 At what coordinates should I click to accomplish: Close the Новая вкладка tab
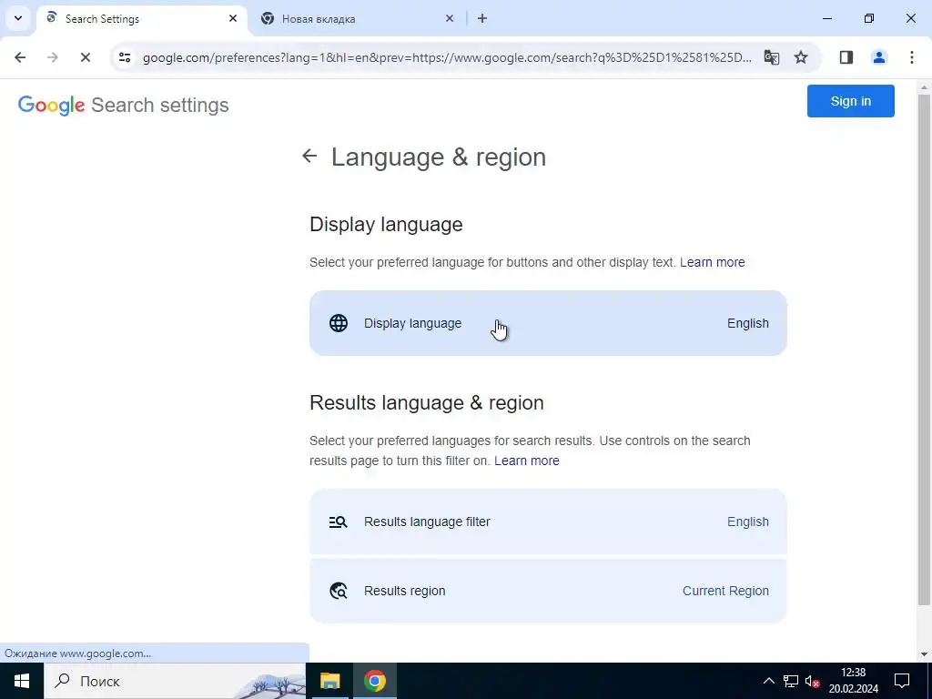click(x=450, y=18)
